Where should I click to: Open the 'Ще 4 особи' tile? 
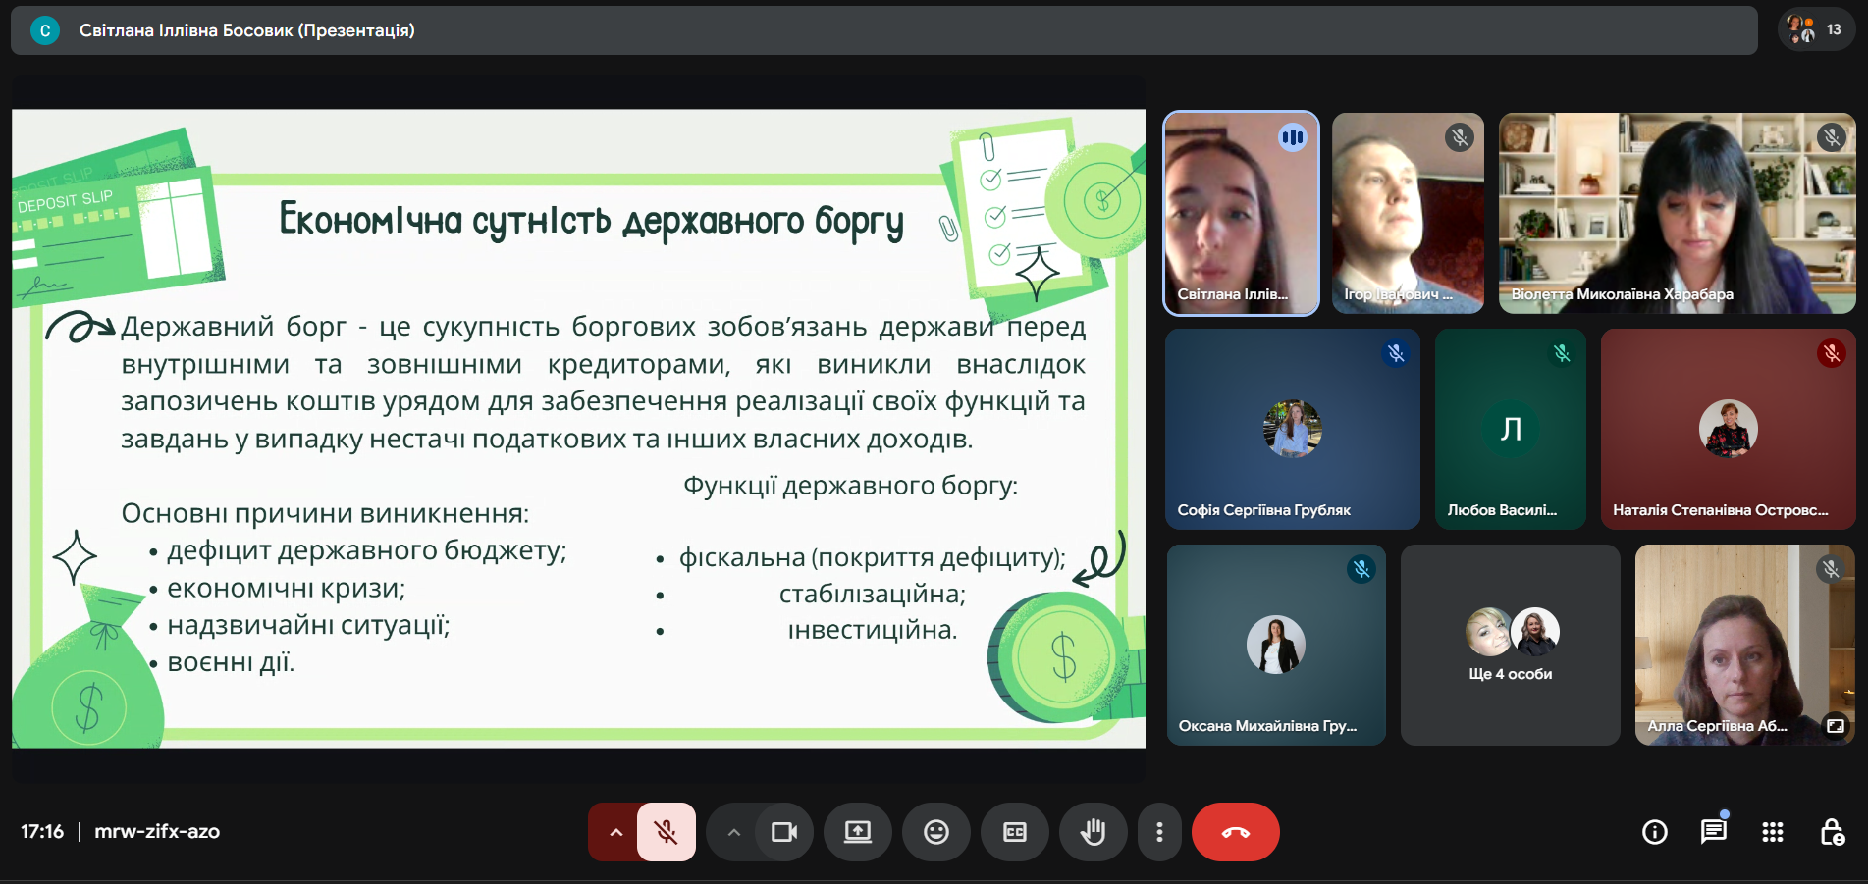pos(1511,645)
